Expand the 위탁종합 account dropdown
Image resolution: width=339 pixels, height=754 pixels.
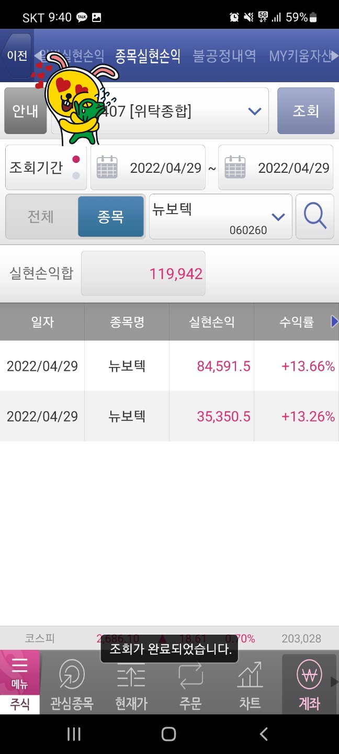[254, 111]
